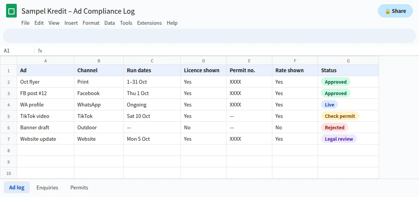
Task: Select column C header
Action: (152, 60)
